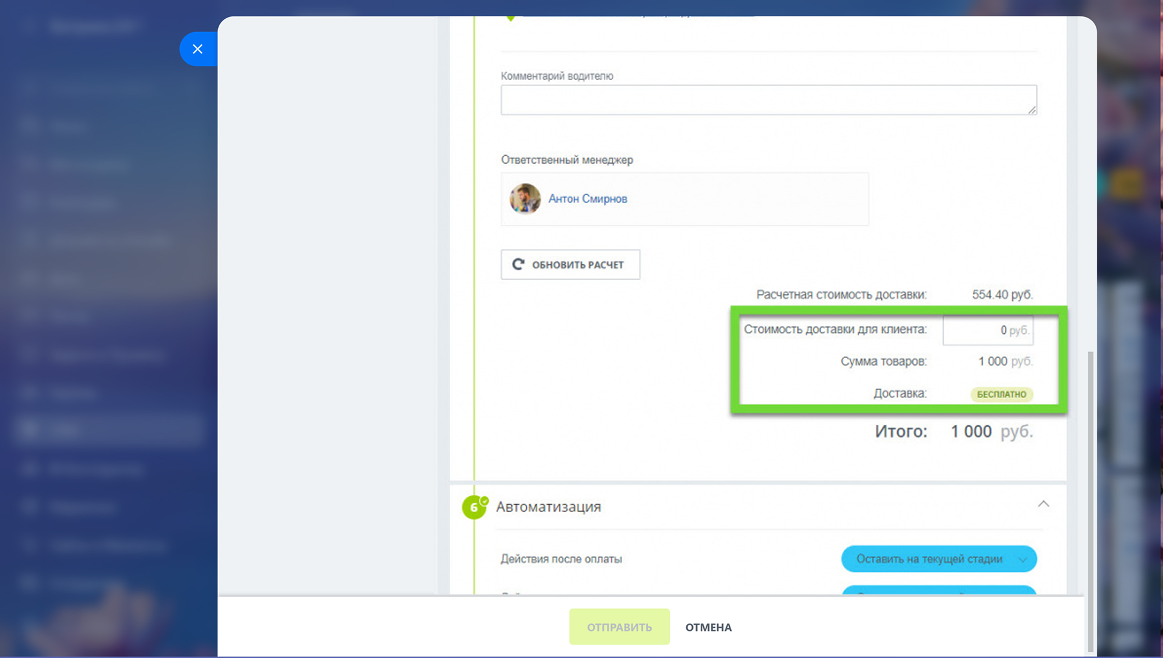
Task: Open the Оставить на текущей стадии dropdown
Action: tap(939, 559)
